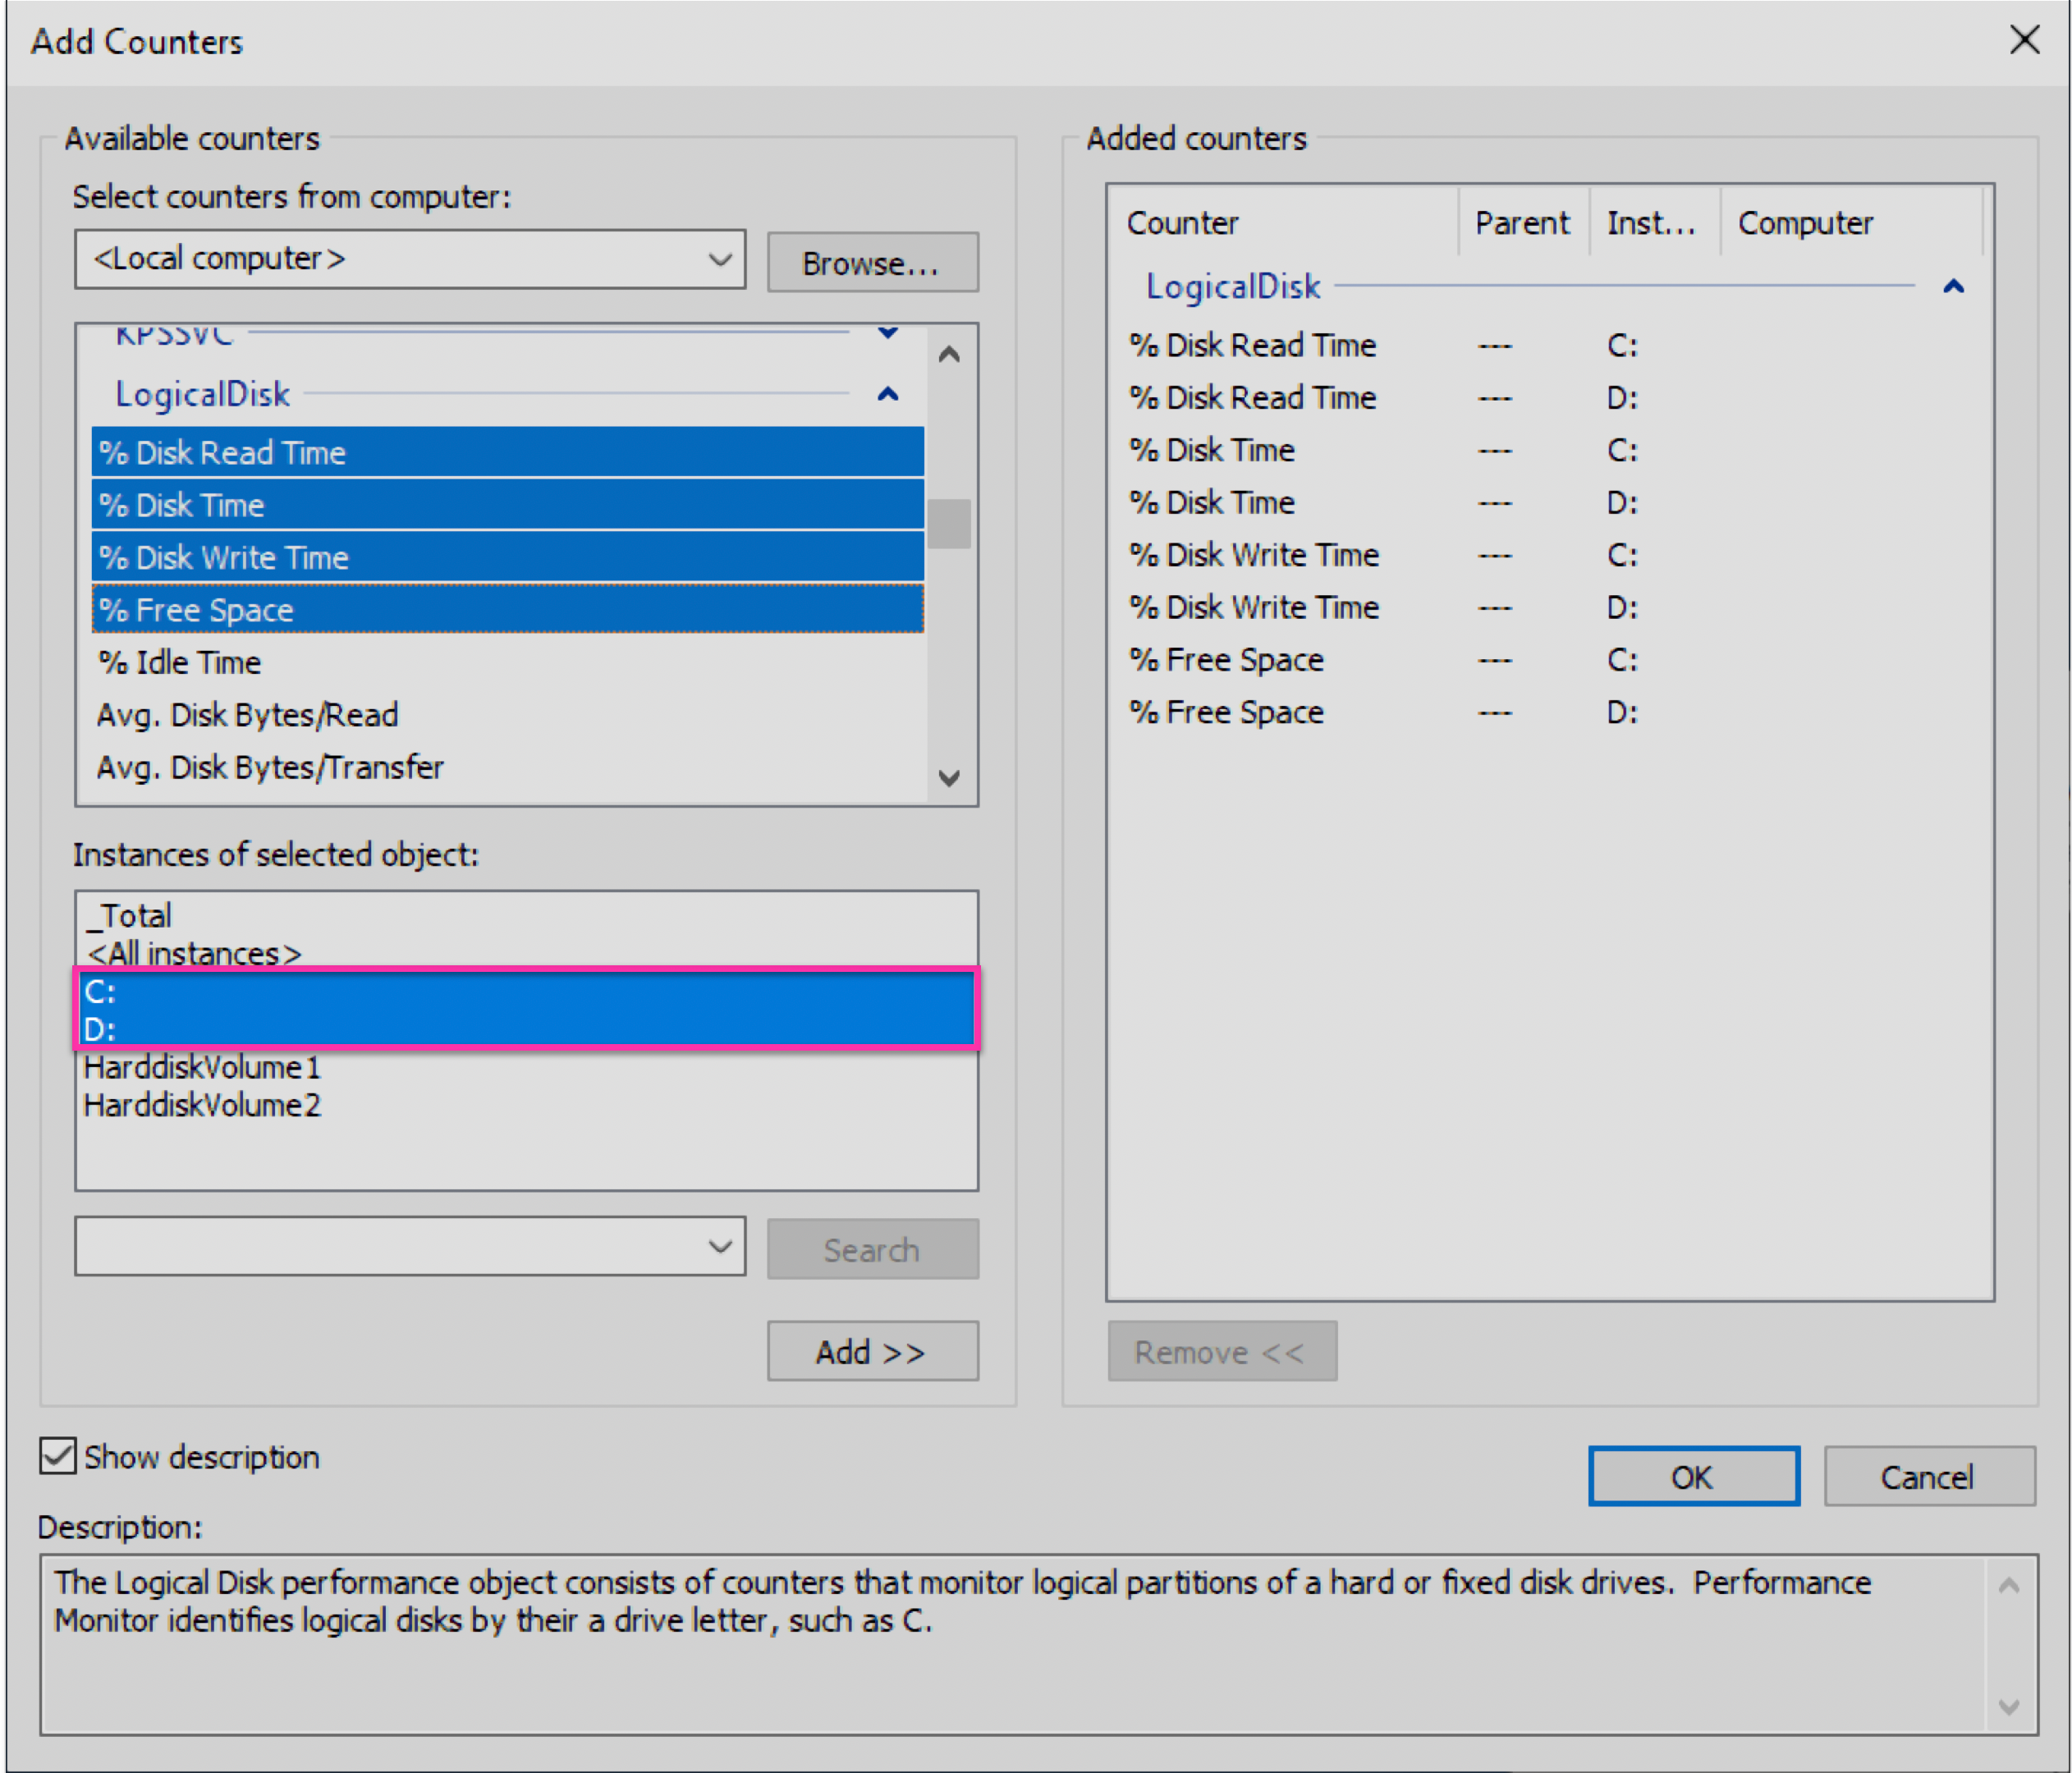The image size is (2072, 1773).
Task: Click the Add button
Action: click(x=872, y=1351)
